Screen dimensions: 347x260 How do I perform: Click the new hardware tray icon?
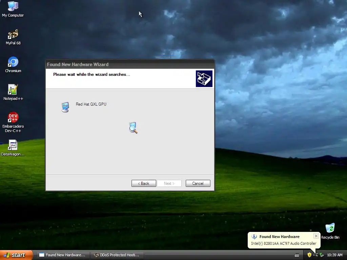coord(315,255)
